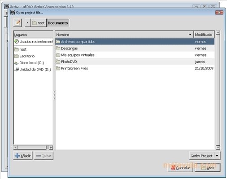Click the Quitar bookmark button

(x=44, y=156)
